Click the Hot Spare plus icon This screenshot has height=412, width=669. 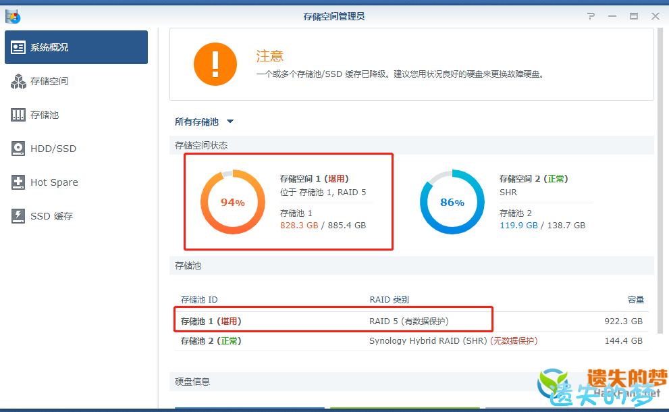[x=18, y=182]
